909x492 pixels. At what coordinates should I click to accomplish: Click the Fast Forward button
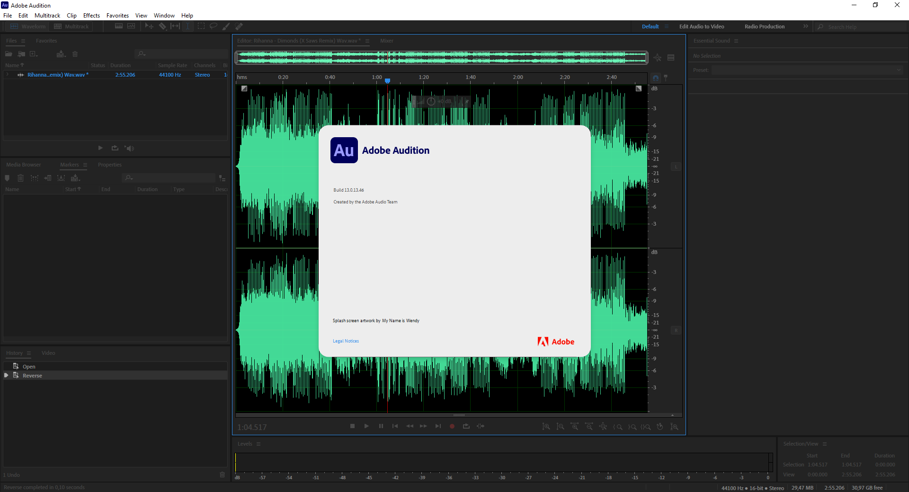click(x=424, y=426)
